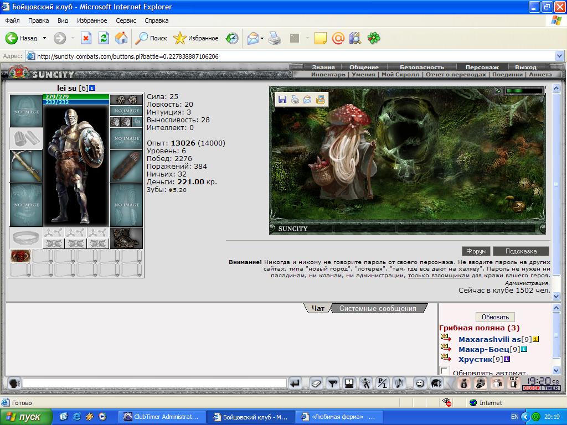Click the EXIT door icon near the clock
The image size is (567, 425).
(x=513, y=383)
